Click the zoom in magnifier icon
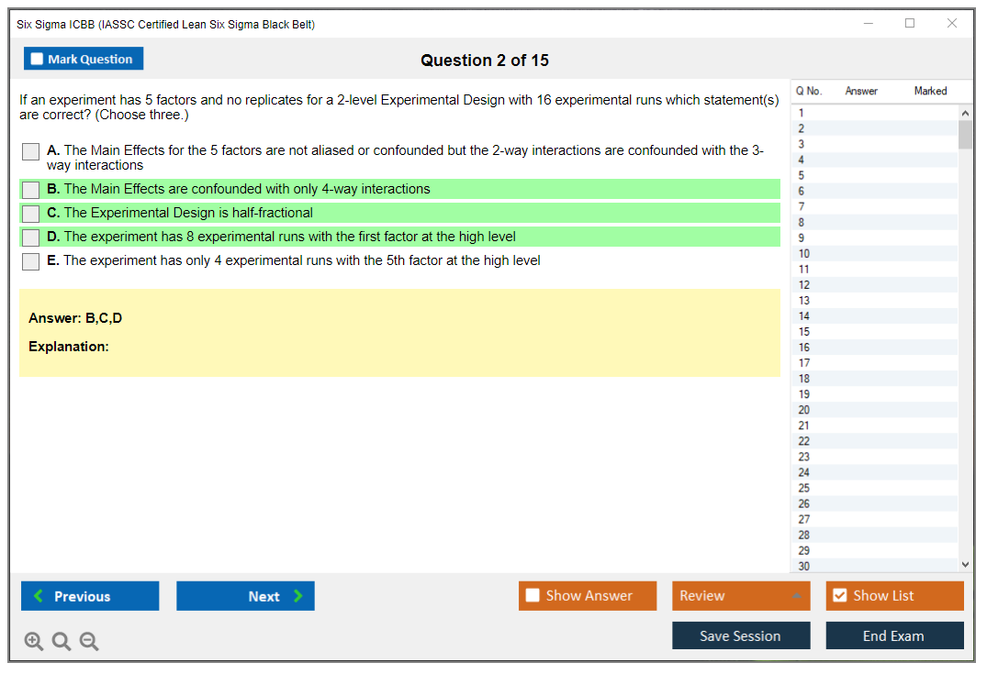This screenshot has height=674, width=987. [x=34, y=642]
